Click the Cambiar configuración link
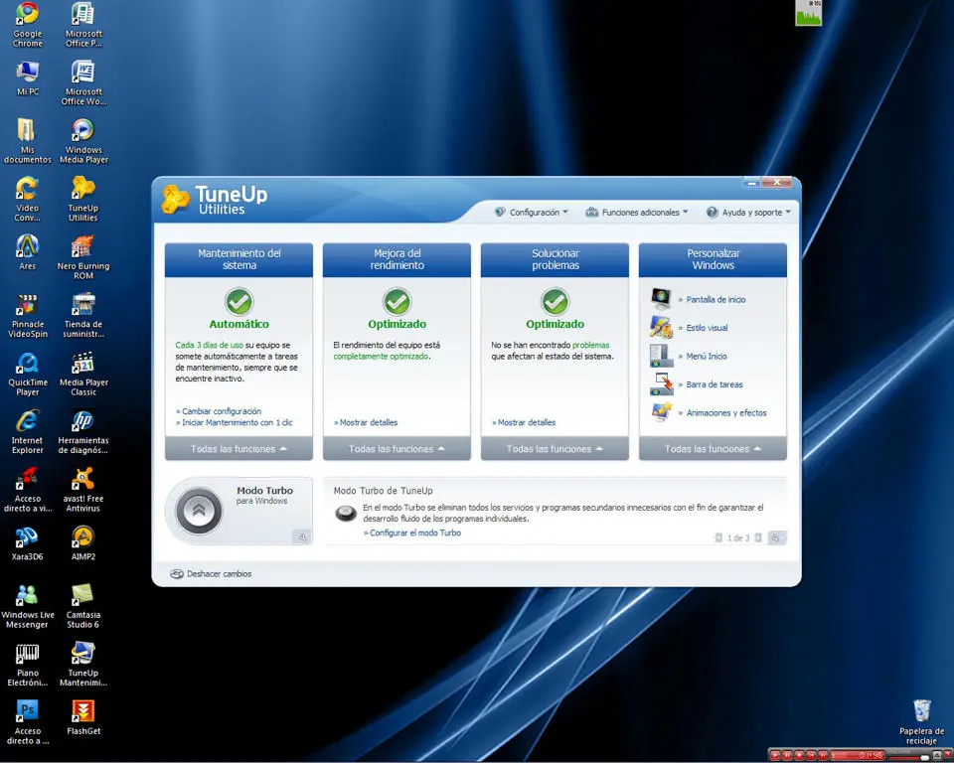This screenshot has width=954, height=763. [x=219, y=411]
